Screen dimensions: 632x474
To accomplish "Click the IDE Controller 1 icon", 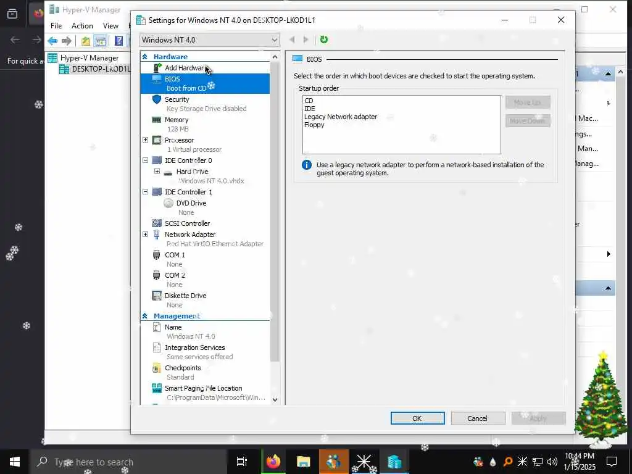I will tap(157, 192).
